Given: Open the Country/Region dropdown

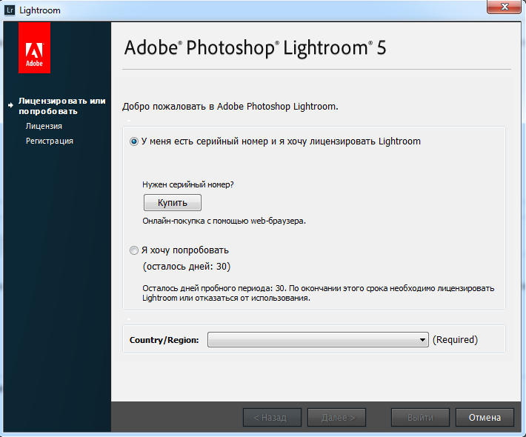Looking at the screenshot, I should pos(318,340).
